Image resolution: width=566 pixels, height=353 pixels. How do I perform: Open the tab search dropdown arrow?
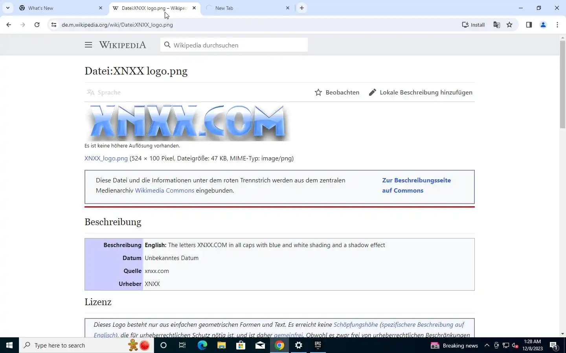7,8
